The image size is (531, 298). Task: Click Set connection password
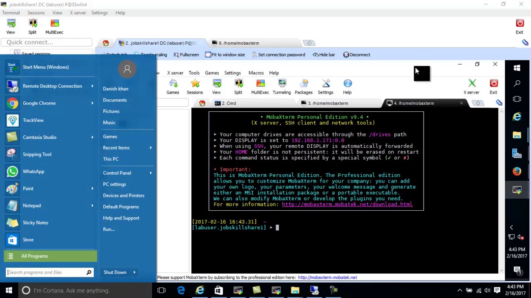278,55
